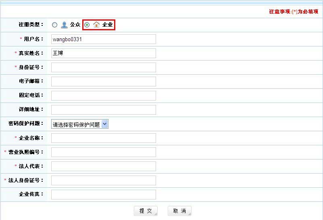Open the 密码保护问题 dropdown
Viewport: 323px width, 220px height.
pos(80,124)
